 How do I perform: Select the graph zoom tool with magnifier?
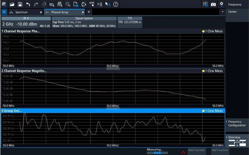tap(52, 4)
